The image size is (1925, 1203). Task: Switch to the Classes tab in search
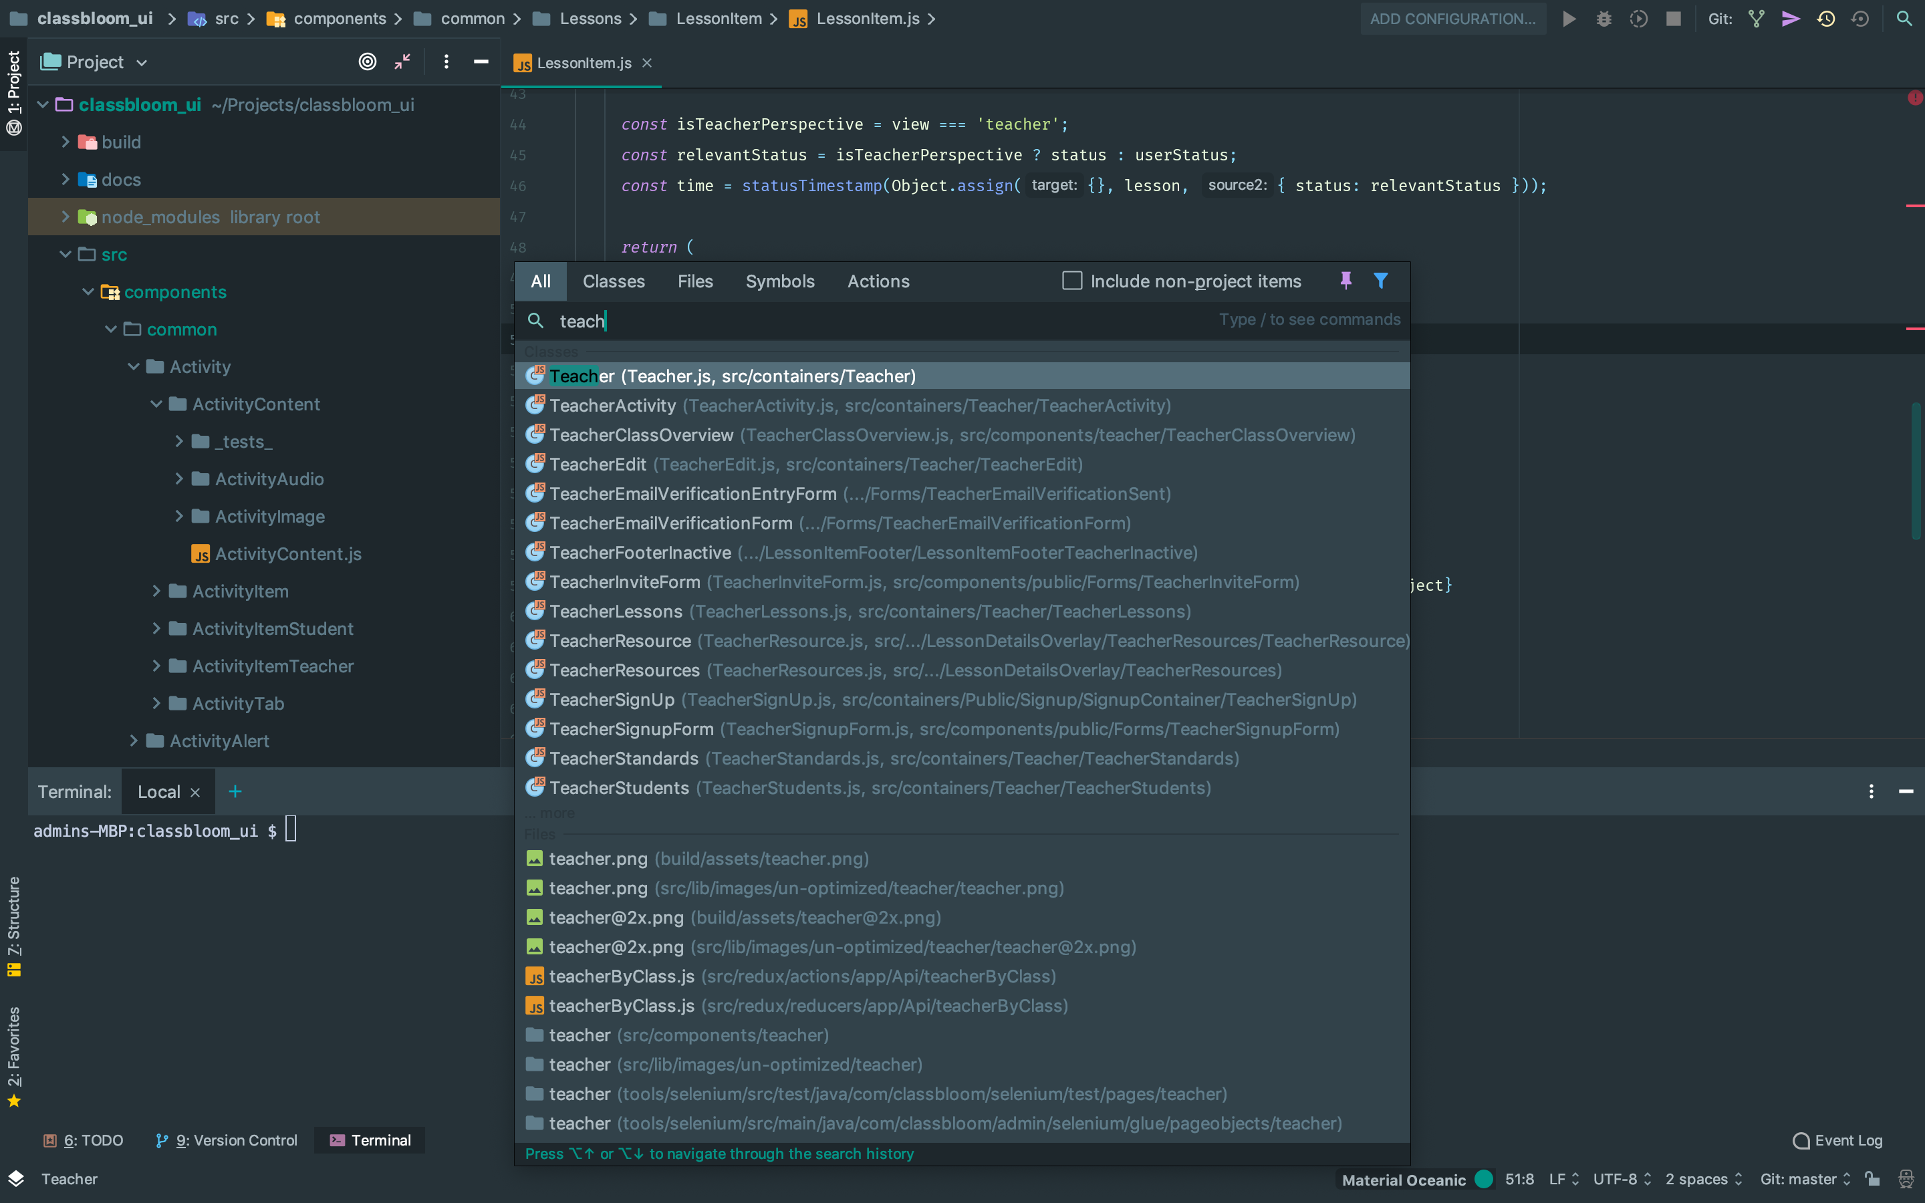tap(614, 281)
